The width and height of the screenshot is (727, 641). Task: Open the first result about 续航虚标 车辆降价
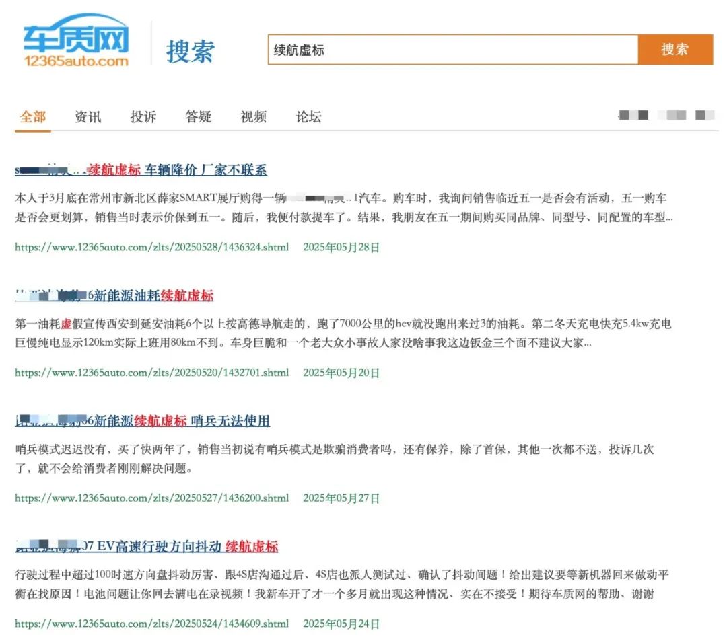(141, 170)
